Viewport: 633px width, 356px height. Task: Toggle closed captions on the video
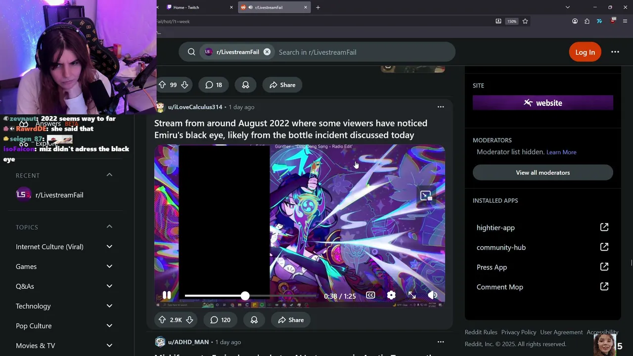click(370, 295)
